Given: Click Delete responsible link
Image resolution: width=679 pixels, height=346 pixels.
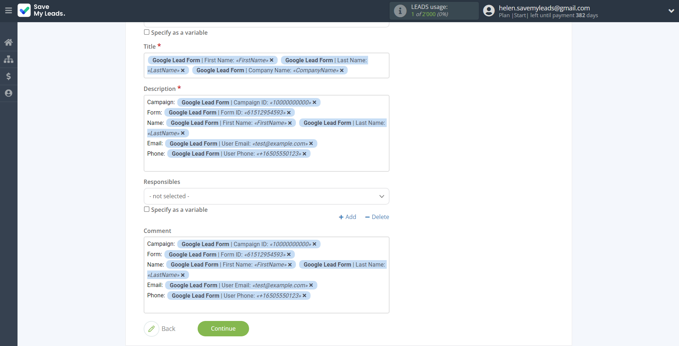Looking at the screenshot, I should click(377, 217).
